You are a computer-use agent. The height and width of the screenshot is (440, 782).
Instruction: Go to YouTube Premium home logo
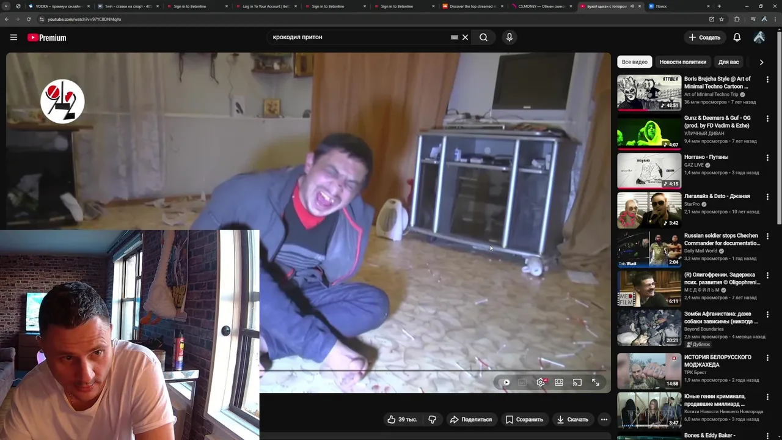point(46,38)
